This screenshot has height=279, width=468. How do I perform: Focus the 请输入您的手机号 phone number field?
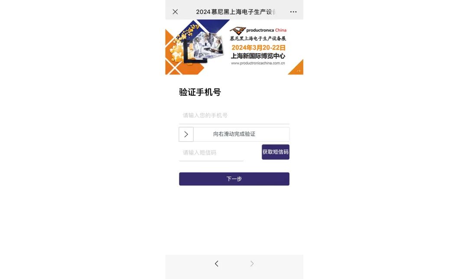[234, 116]
